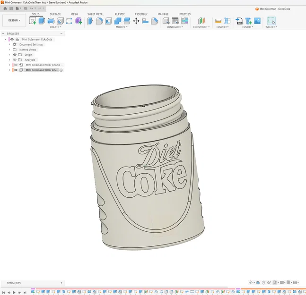Viewport: 306px width, 295px height.
Task: Collapse the BROWSER panel with minus
Action: [x=61, y=34]
